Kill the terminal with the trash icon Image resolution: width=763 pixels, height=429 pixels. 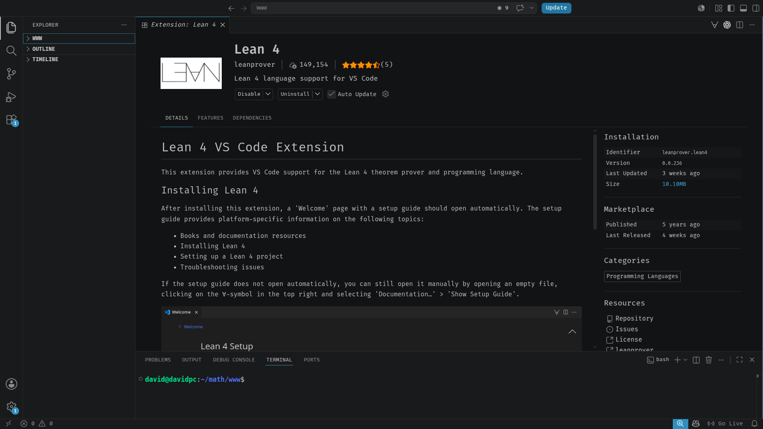point(709,360)
